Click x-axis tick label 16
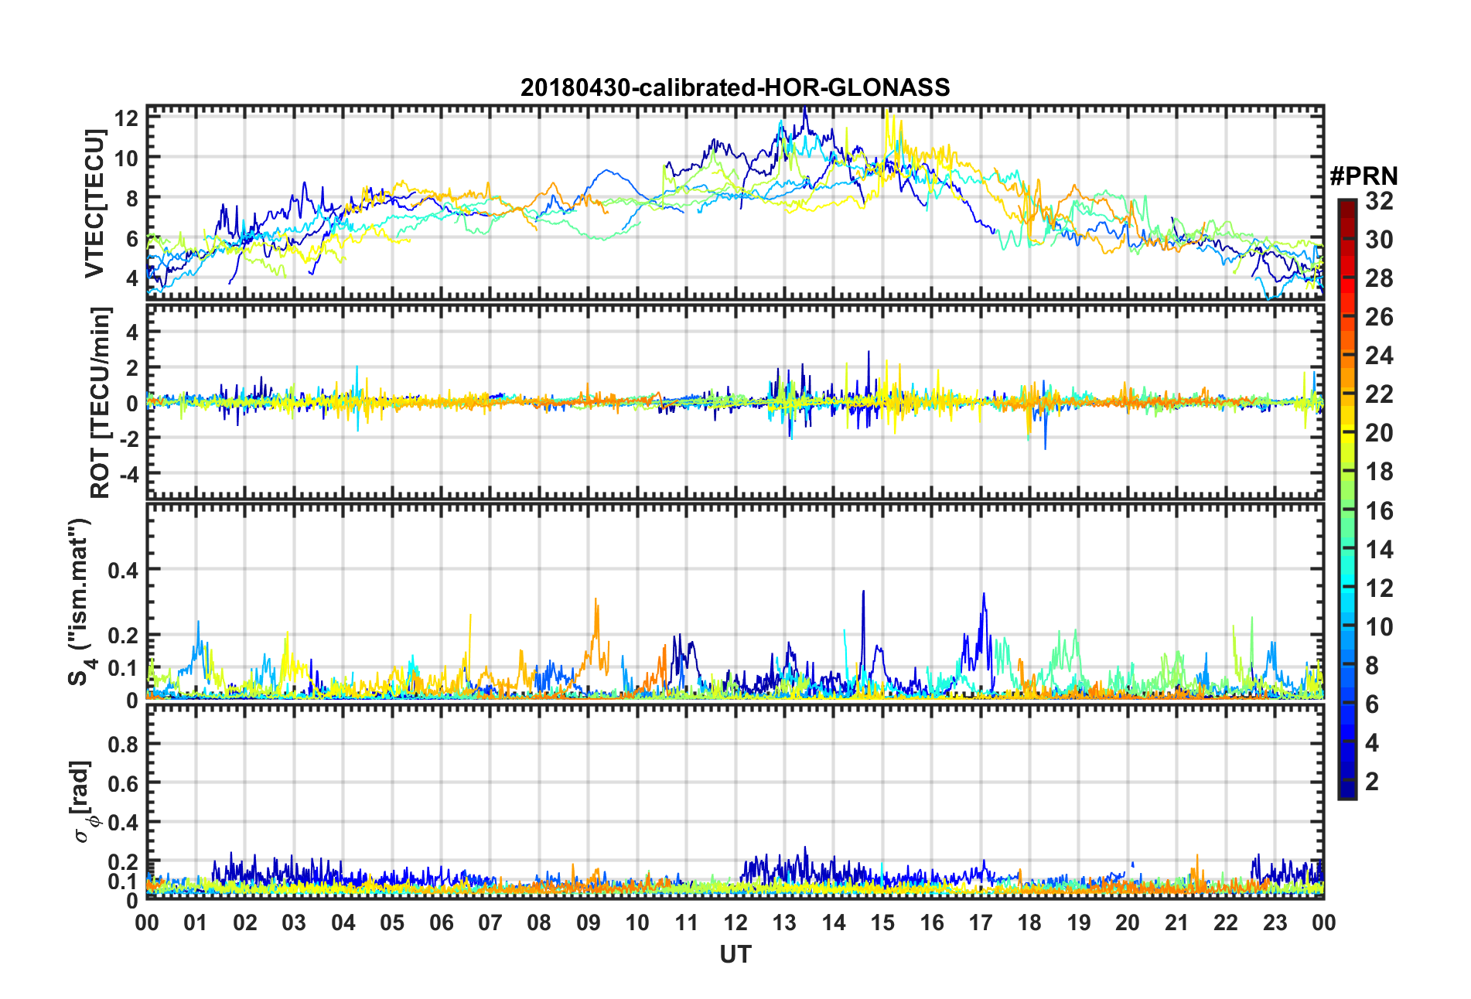The width and height of the screenshot is (1471, 999). (x=932, y=923)
